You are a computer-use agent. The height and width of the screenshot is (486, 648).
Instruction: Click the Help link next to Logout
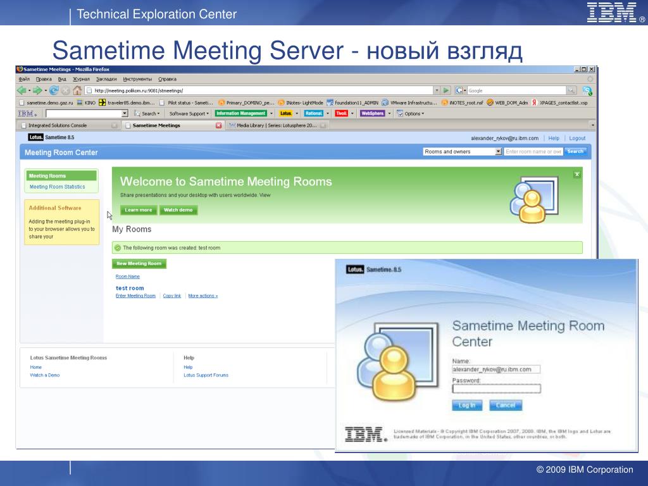pyautogui.click(x=554, y=138)
